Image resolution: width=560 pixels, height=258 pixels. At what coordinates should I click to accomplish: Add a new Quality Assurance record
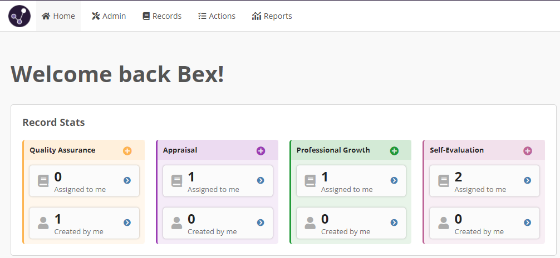coord(127,151)
